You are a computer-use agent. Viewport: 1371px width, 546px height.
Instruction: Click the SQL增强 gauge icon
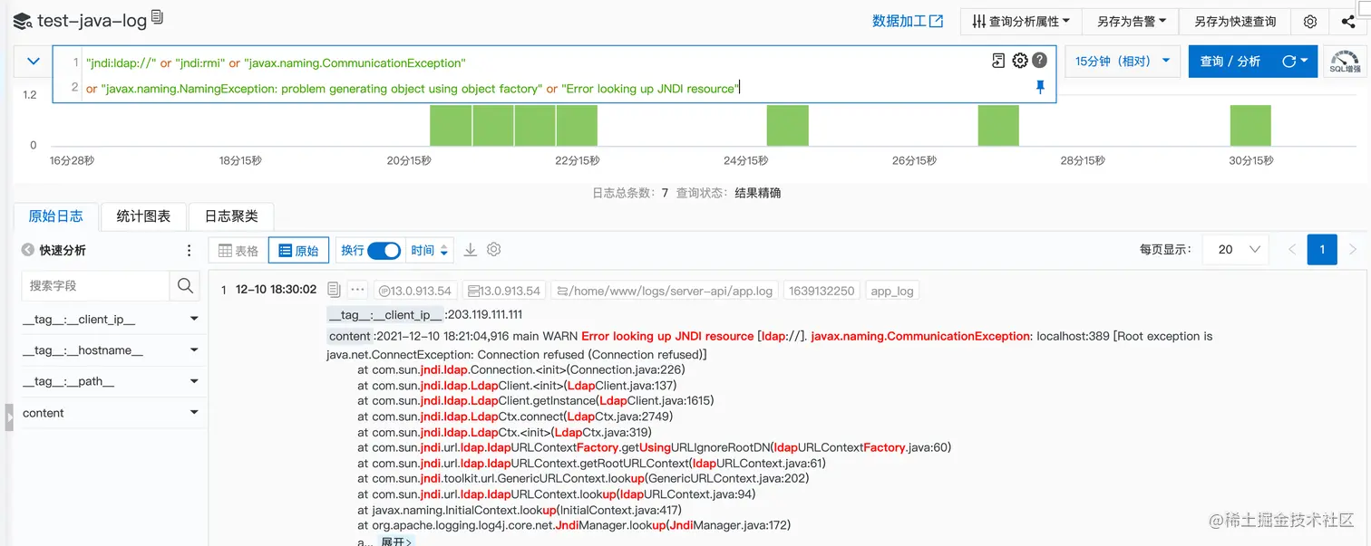click(x=1346, y=61)
